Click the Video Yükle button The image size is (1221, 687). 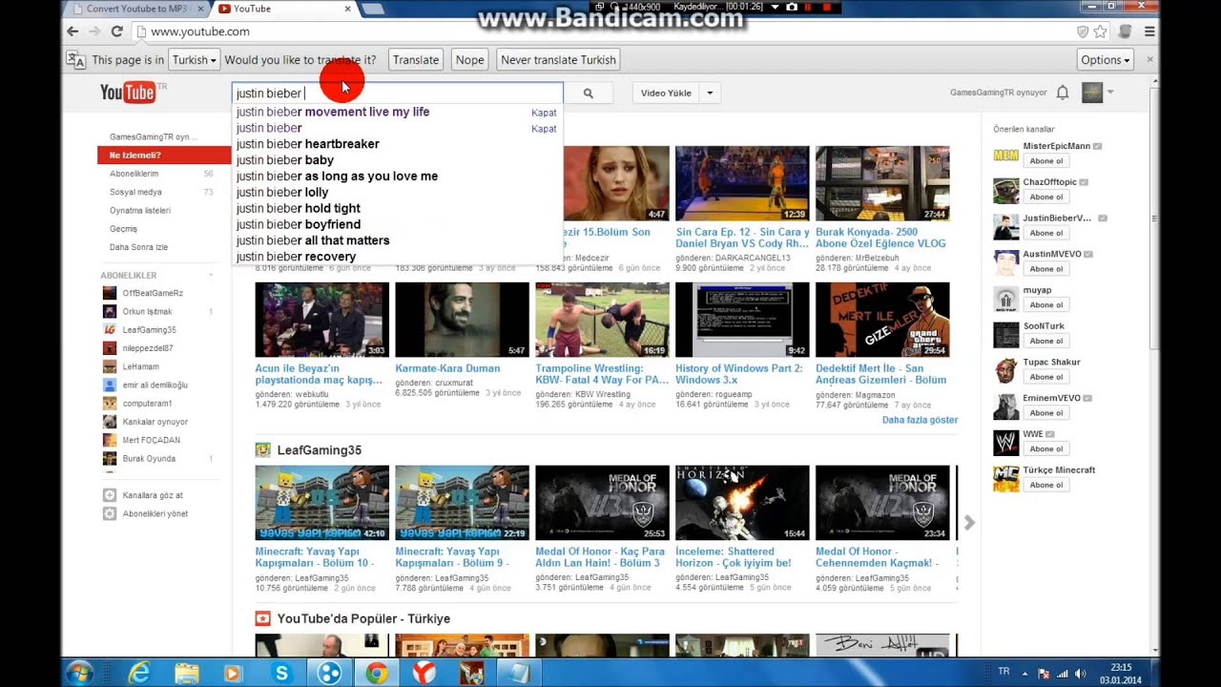(666, 94)
